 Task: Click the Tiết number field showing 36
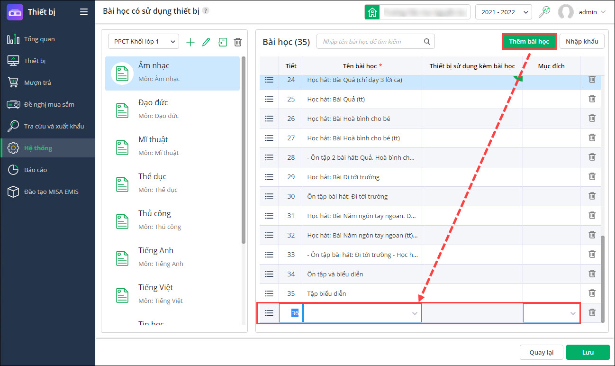click(291, 313)
